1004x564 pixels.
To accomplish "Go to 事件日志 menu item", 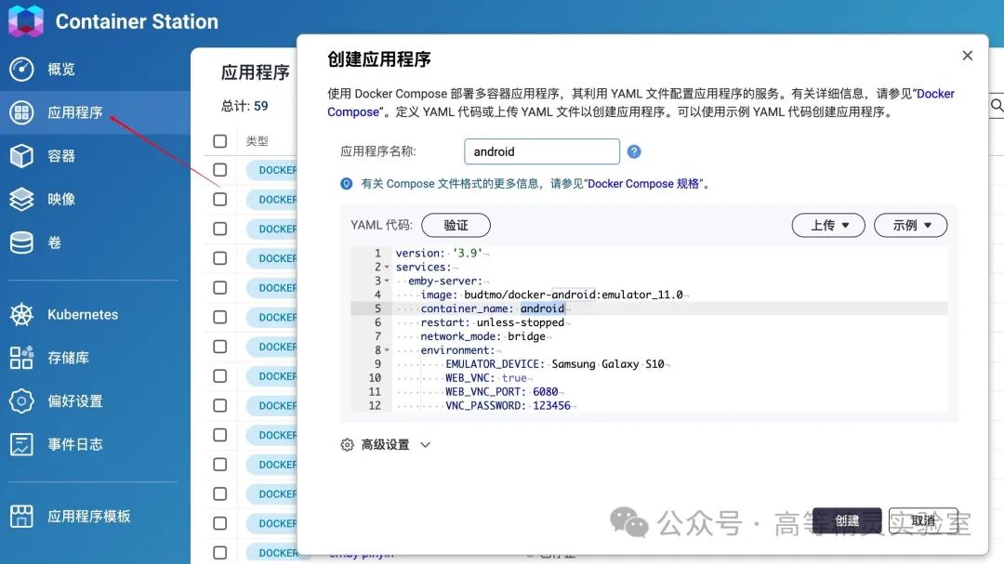I will point(75,444).
